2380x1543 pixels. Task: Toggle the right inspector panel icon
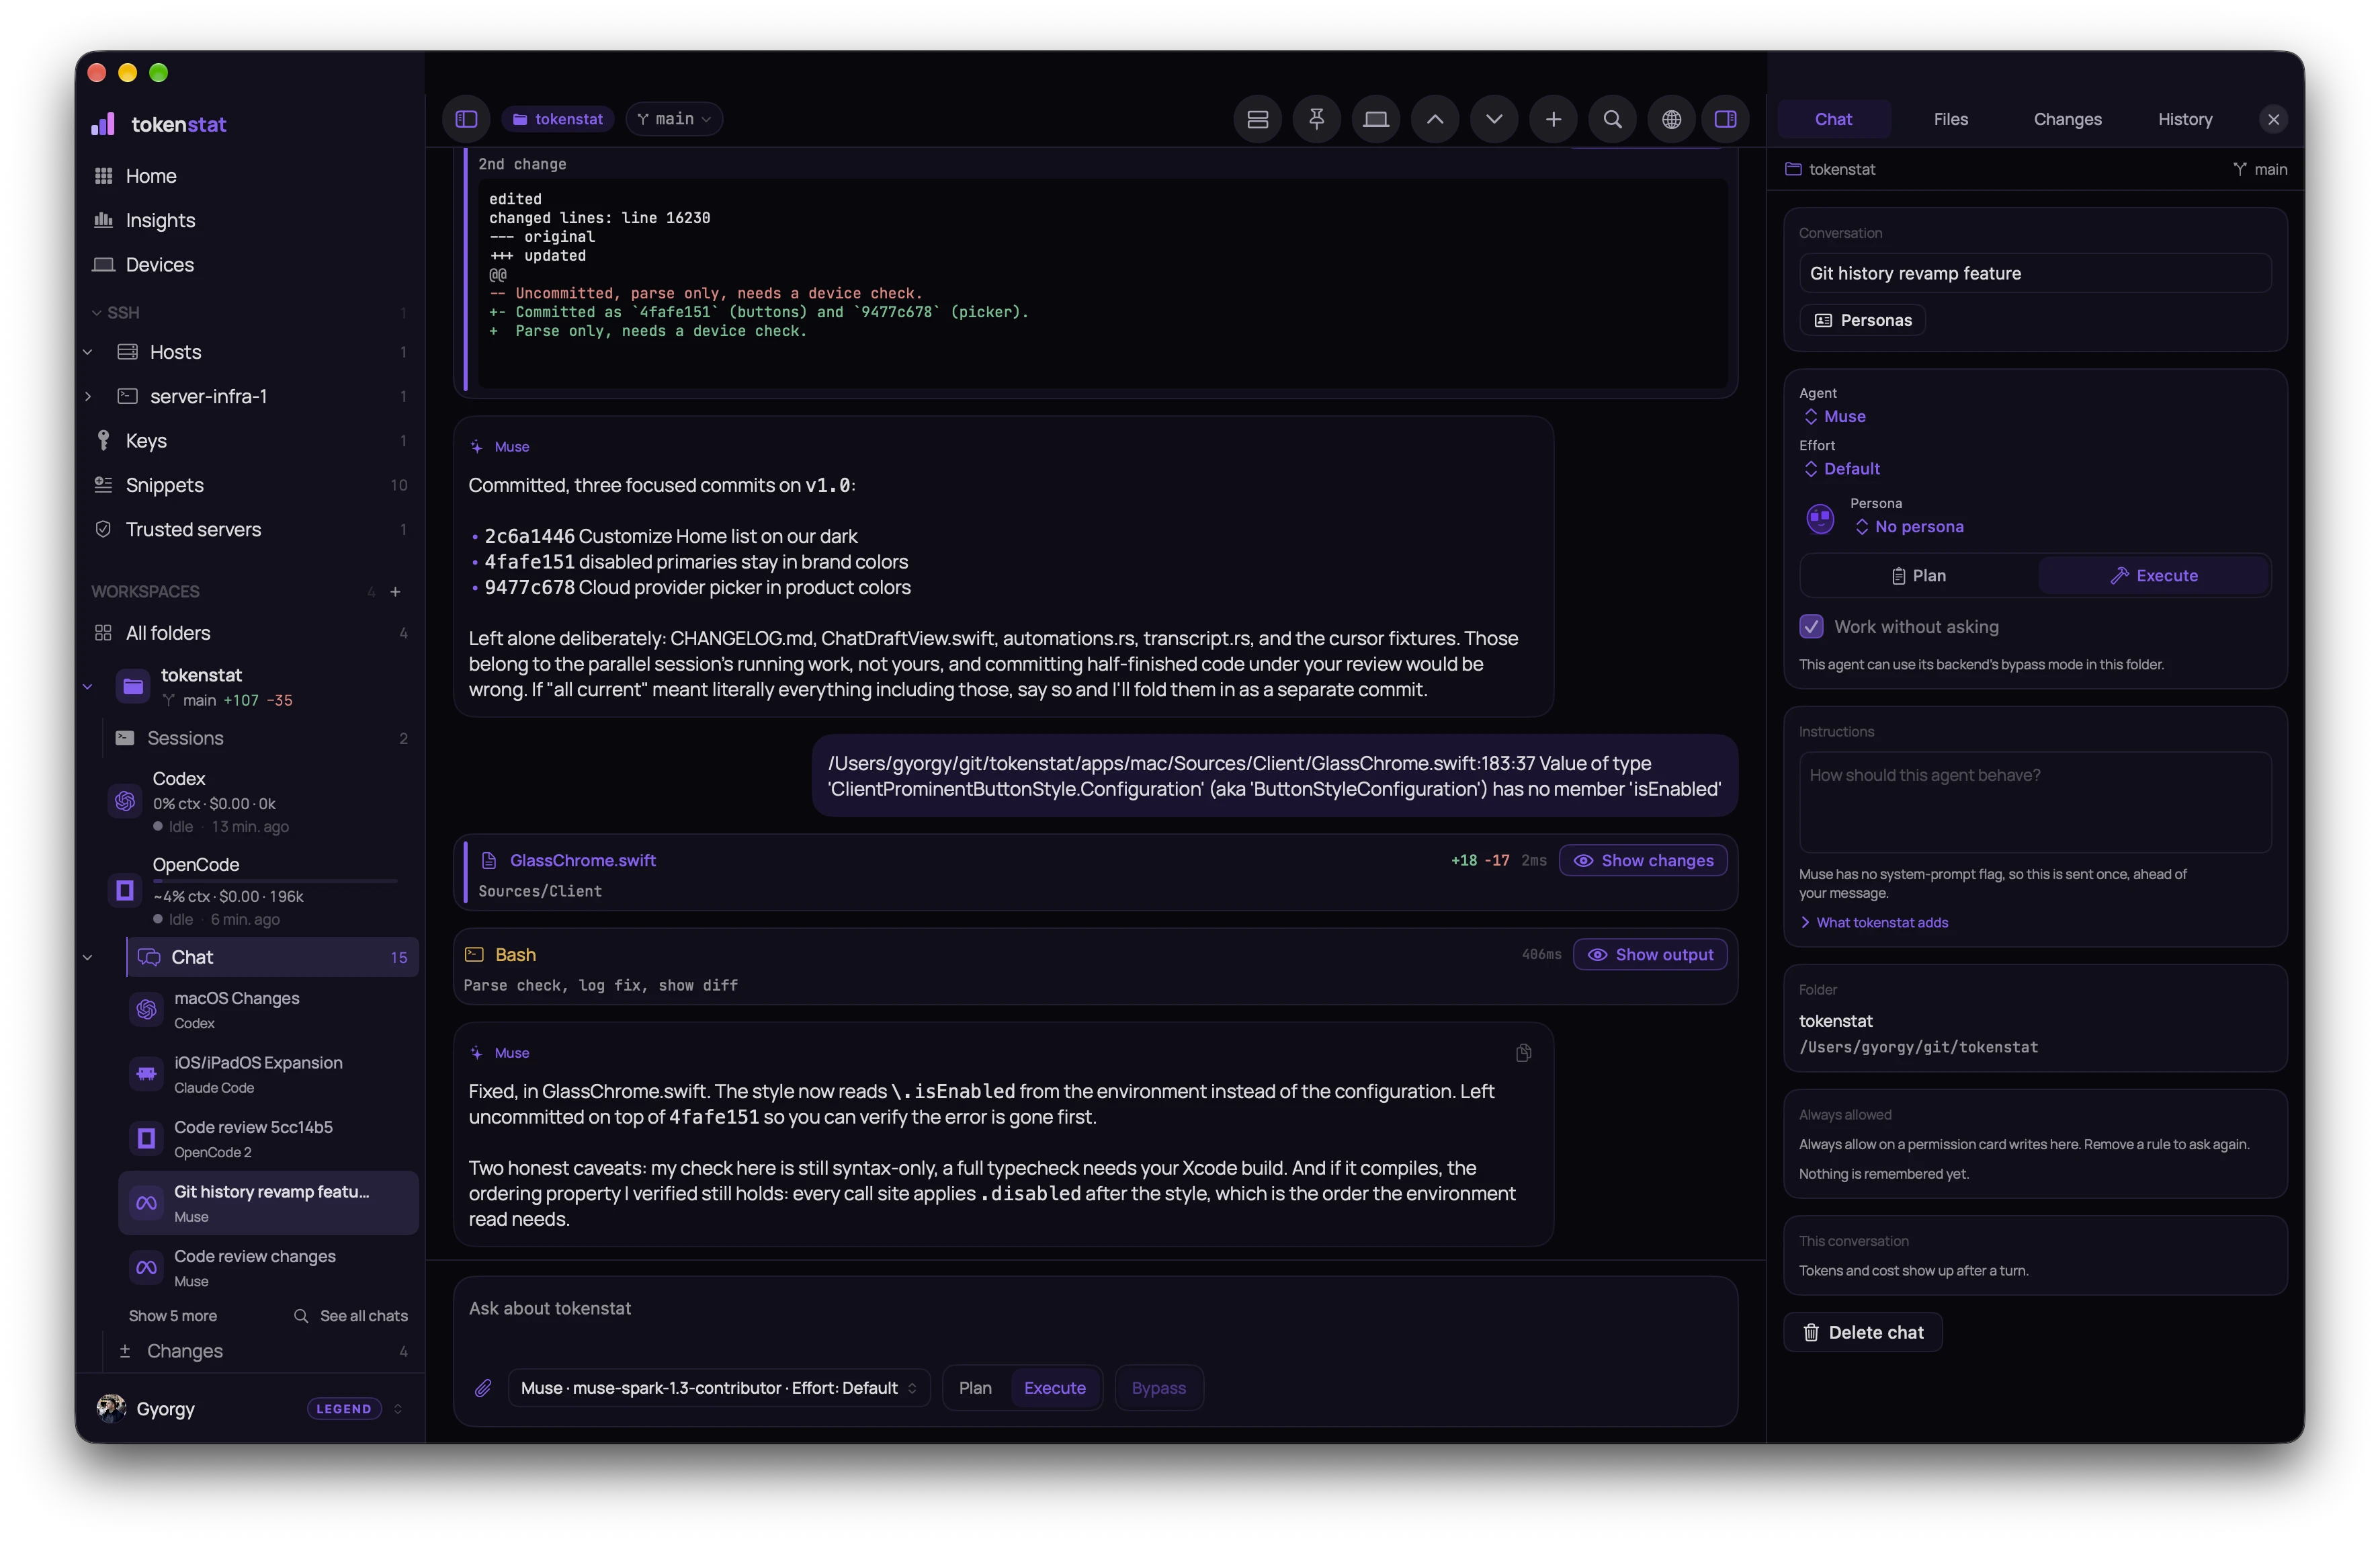pos(1725,119)
